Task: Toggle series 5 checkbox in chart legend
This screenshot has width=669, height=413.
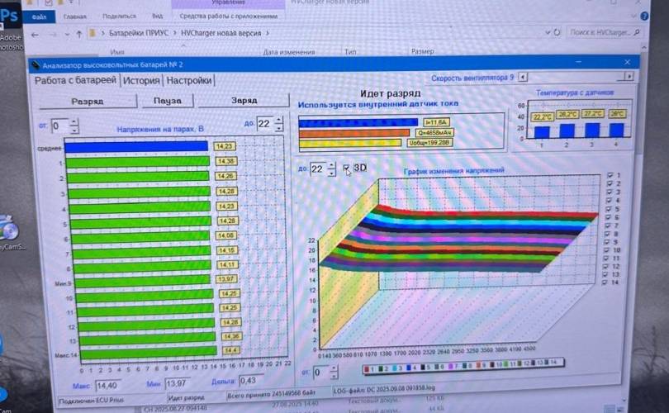Action: pyautogui.click(x=610, y=209)
